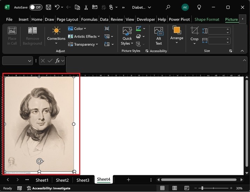The height and width of the screenshot is (192, 250).
Task: Open Search with magnifier icon
Action: 168,7
